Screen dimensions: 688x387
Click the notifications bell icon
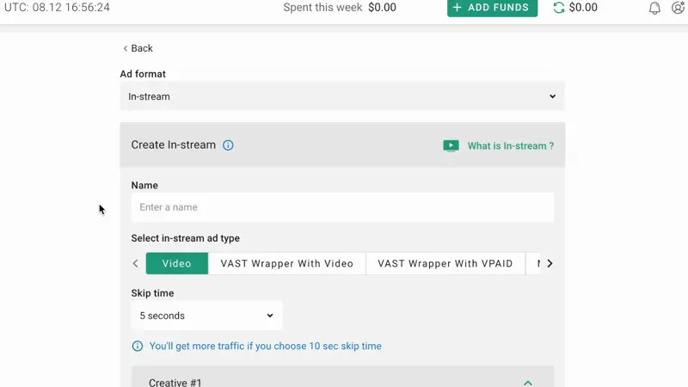click(x=654, y=8)
